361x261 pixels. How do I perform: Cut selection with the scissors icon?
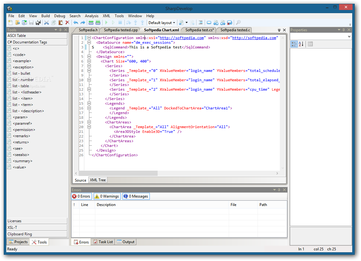47,23
